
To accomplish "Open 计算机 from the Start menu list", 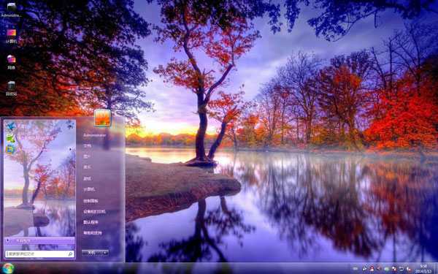I will click(x=89, y=189).
